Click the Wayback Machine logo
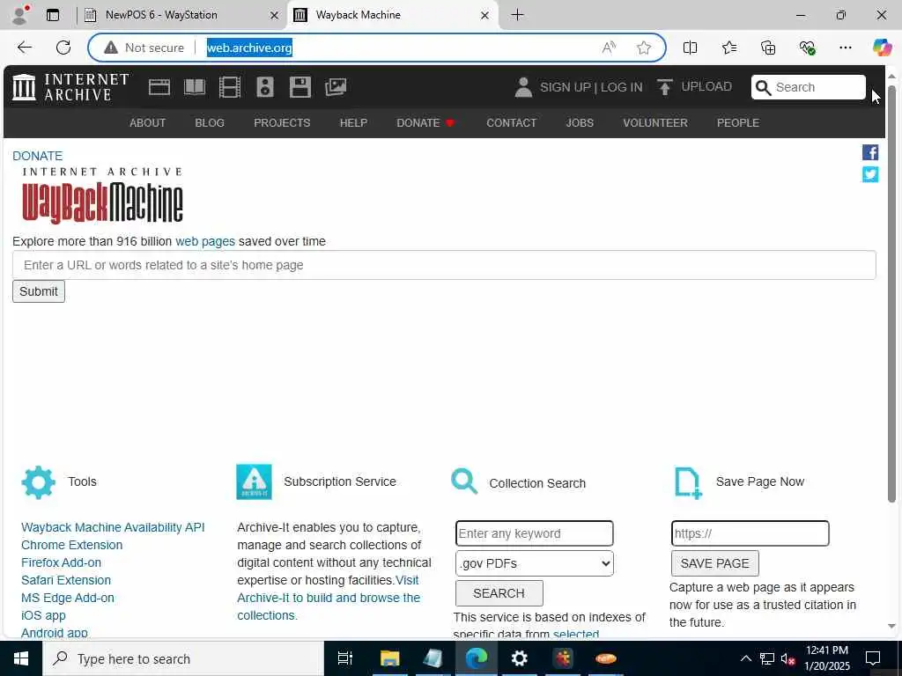Image resolution: width=902 pixels, height=676 pixels. point(102,195)
